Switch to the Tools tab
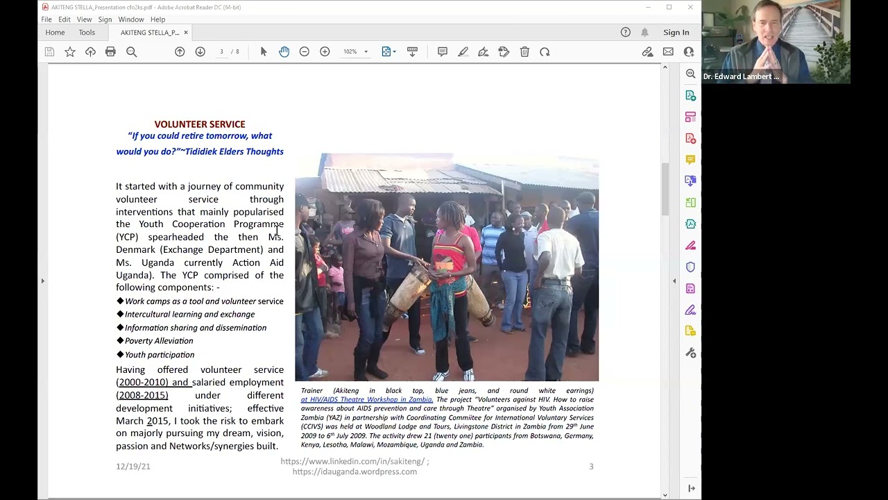 [x=87, y=33]
